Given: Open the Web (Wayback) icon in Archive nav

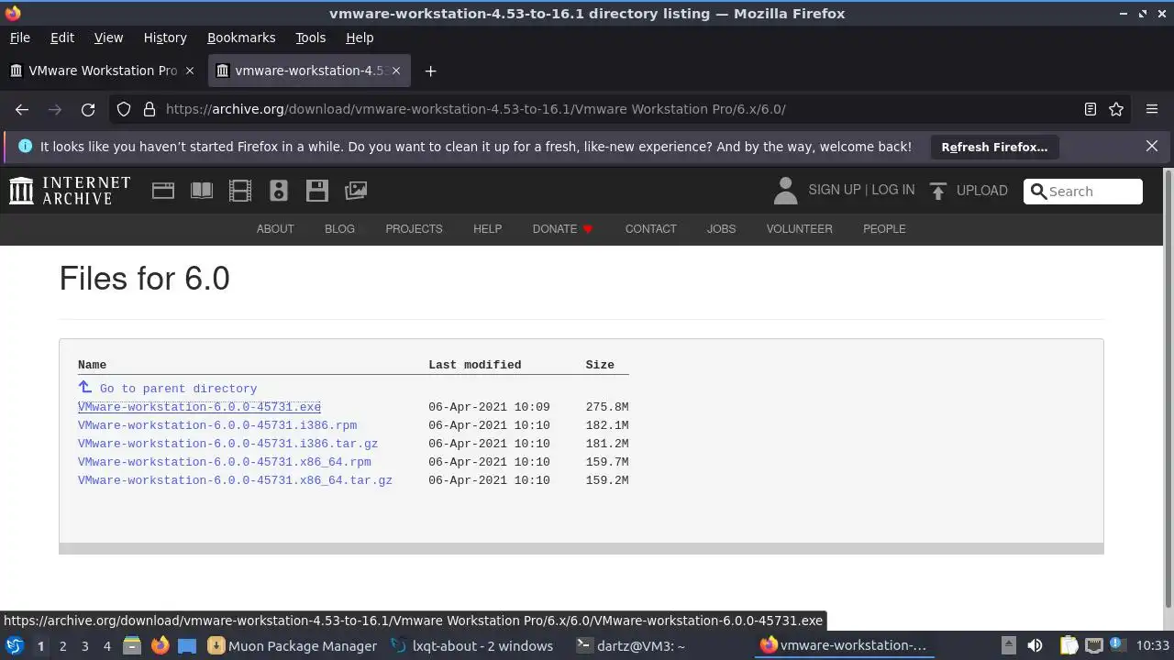Looking at the screenshot, I should pos(163,191).
